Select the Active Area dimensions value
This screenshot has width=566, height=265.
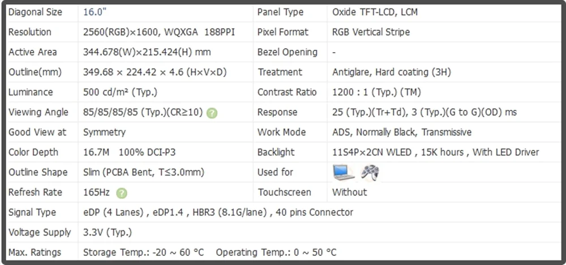pyautogui.click(x=147, y=52)
